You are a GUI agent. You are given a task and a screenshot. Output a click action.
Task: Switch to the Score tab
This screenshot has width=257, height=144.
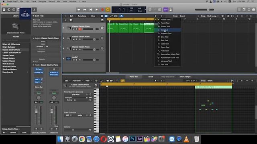(151, 77)
